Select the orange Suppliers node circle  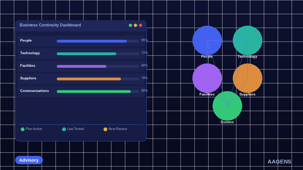248,78
